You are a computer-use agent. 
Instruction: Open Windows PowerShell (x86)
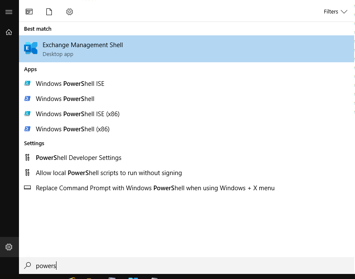click(x=186, y=129)
